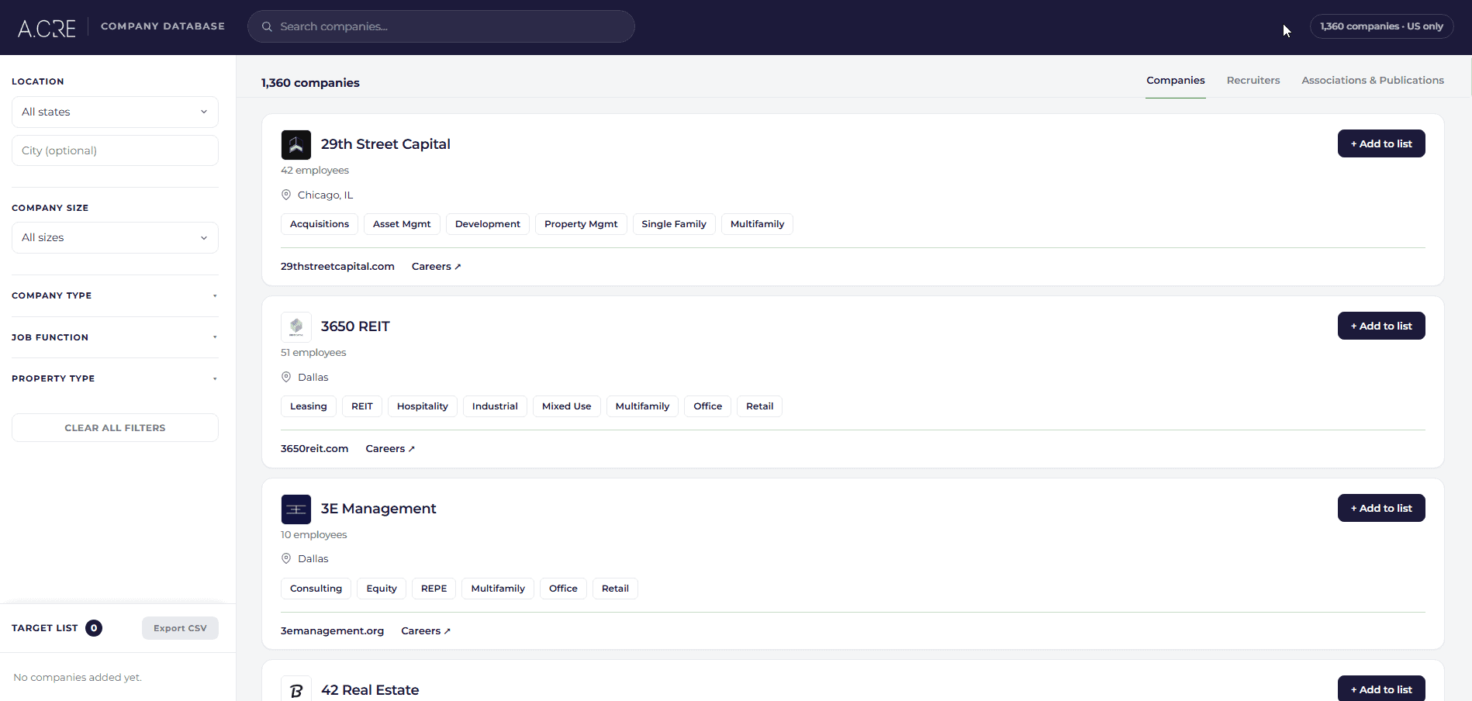The width and height of the screenshot is (1472, 701).
Task: Click the Property Mgmt tag
Action: pyautogui.click(x=581, y=224)
